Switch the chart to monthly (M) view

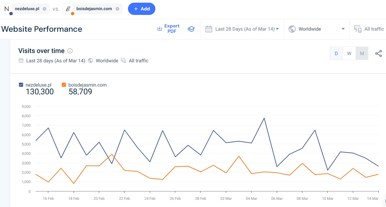(x=362, y=53)
